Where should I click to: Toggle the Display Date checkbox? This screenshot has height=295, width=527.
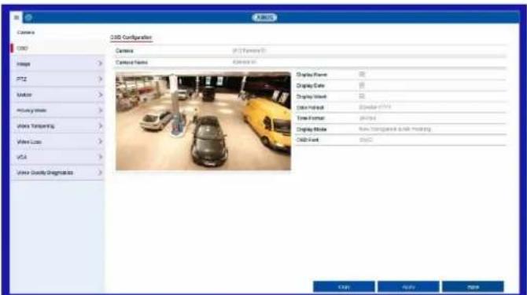[x=362, y=86]
